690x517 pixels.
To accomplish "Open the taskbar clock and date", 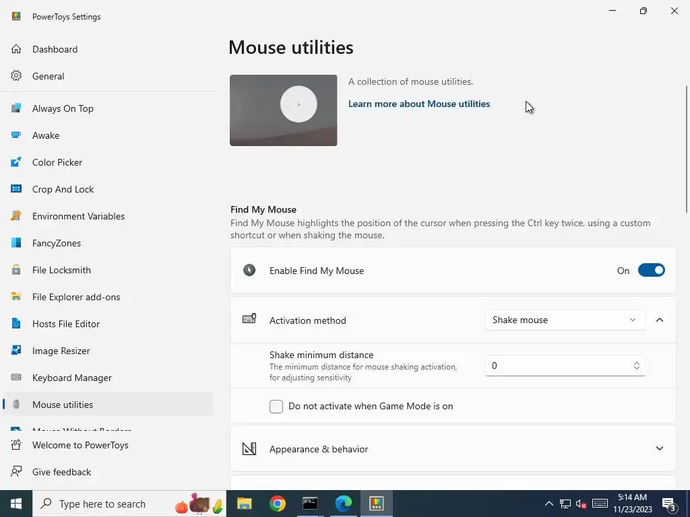I will point(632,504).
